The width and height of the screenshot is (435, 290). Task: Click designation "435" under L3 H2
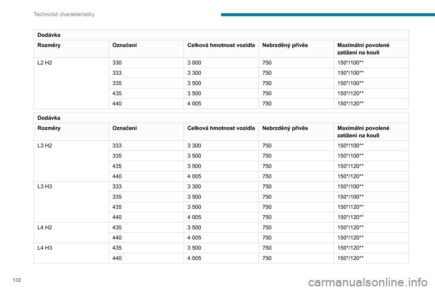pyautogui.click(x=117, y=166)
